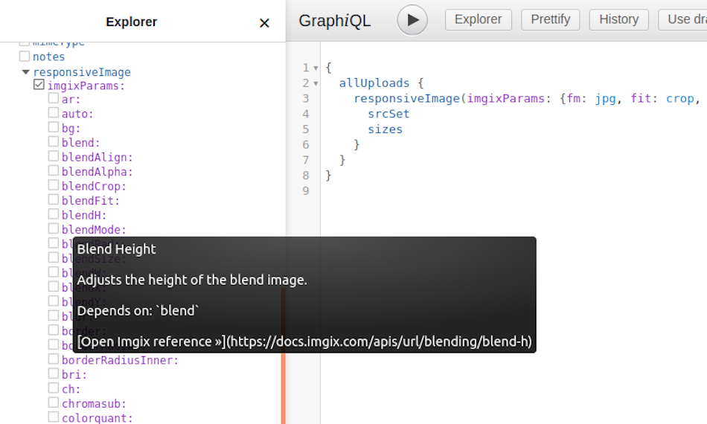Place cursor on srcSet in query editor
This screenshot has height=424, width=707.
[388, 114]
